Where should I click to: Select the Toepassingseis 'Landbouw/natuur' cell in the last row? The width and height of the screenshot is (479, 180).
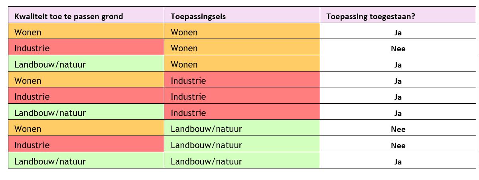click(206, 162)
